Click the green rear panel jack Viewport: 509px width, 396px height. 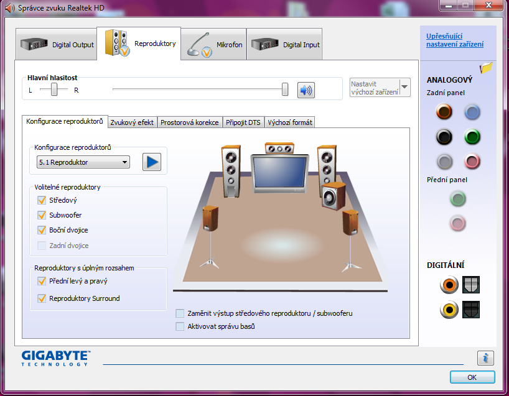(472, 137)
